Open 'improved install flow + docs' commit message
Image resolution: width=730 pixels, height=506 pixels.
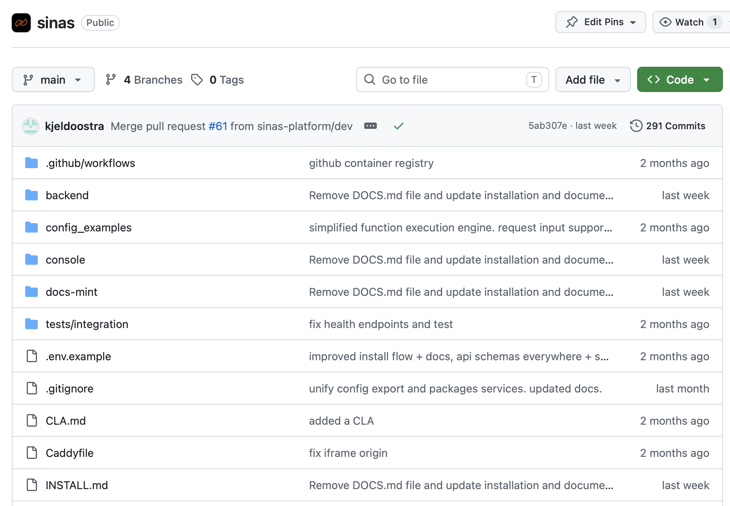459,356
